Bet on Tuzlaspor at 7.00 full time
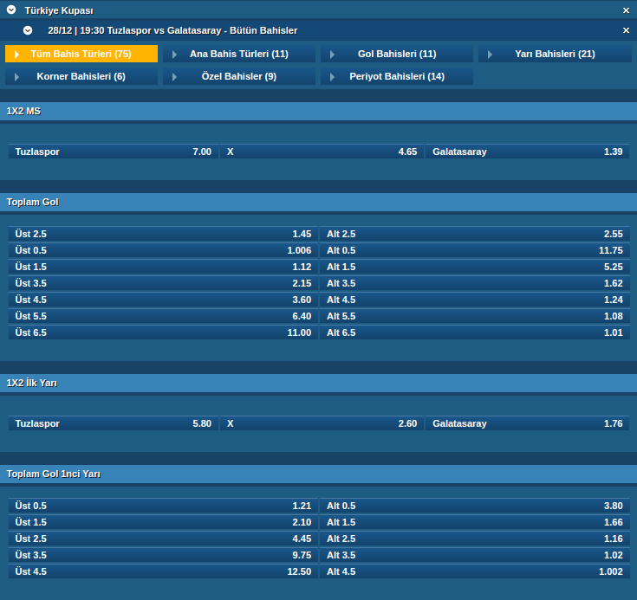 click(x=114, y=152)
